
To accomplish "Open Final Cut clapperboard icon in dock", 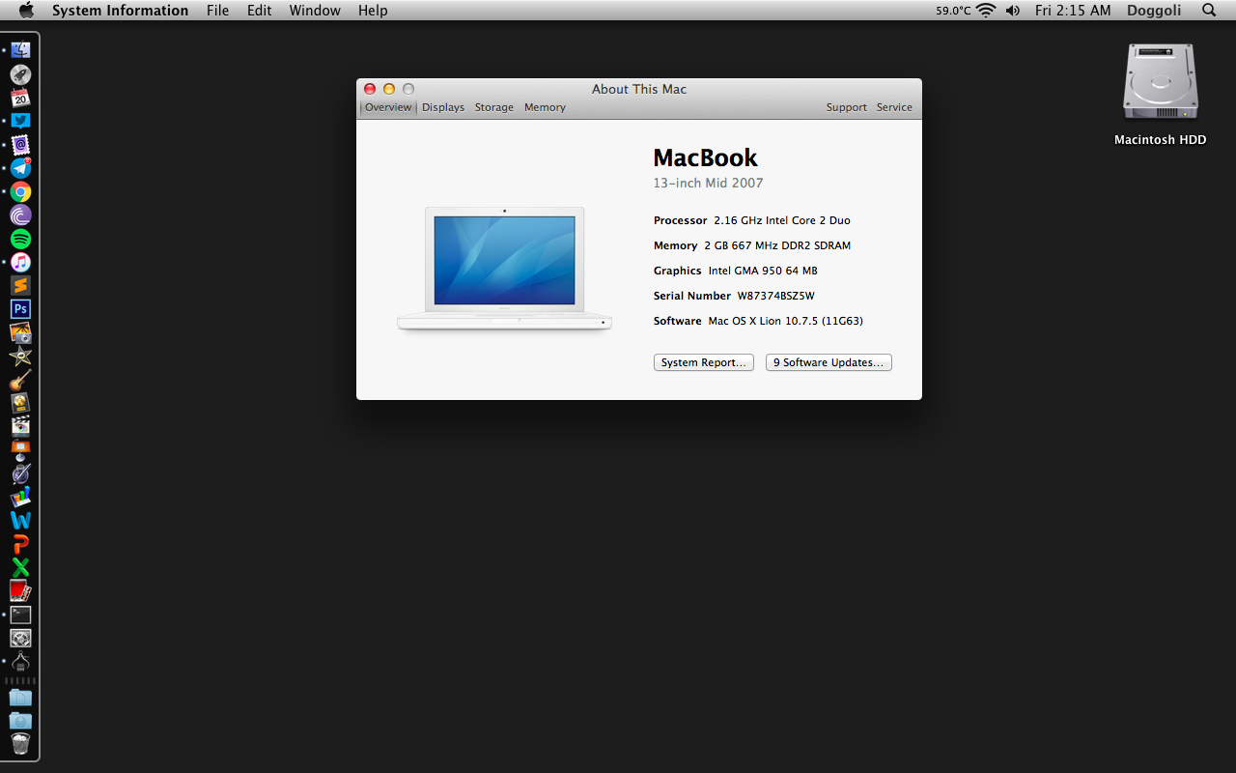I will tap(20, 426).
